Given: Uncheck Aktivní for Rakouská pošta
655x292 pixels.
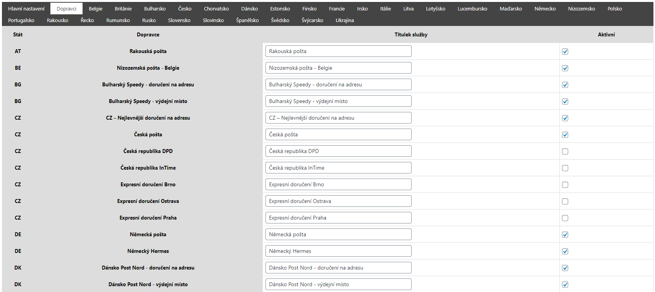Looking at the screenshot, I should click(x=565, y=52).
